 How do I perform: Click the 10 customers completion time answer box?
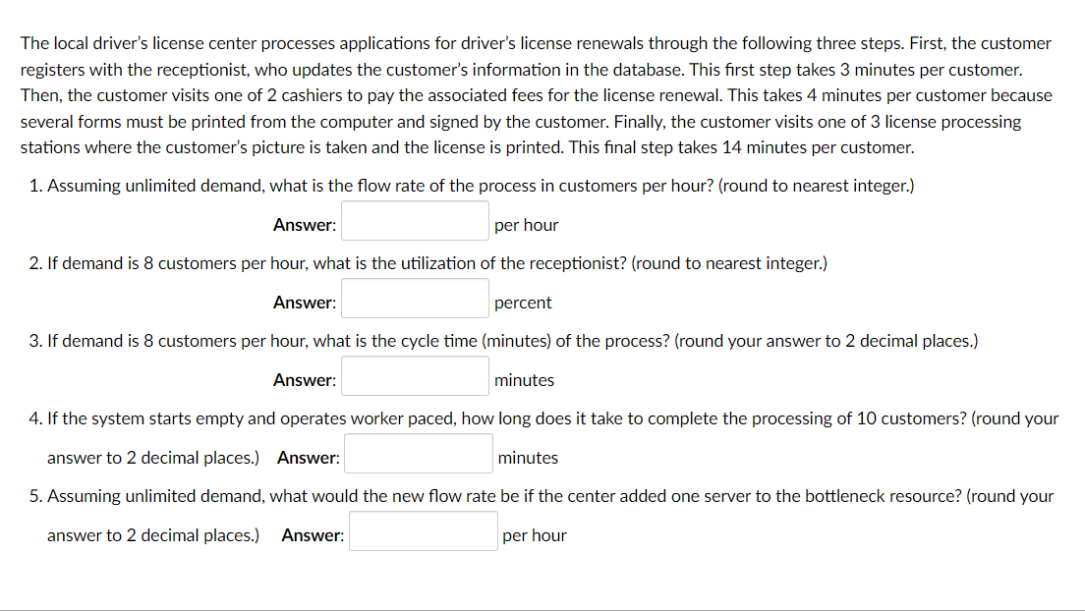[x=418, y=453]
